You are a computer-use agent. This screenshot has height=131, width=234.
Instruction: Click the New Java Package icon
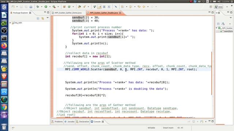pyautogui.click(x=64, y=7)
